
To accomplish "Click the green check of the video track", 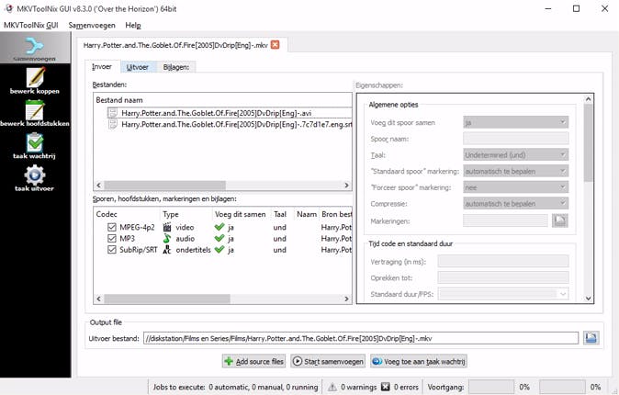I will click(219, 227).
